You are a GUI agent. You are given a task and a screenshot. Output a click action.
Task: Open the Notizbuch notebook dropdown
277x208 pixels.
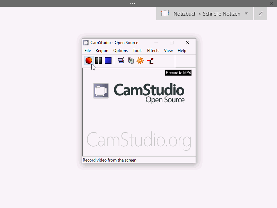pos(205,14)
